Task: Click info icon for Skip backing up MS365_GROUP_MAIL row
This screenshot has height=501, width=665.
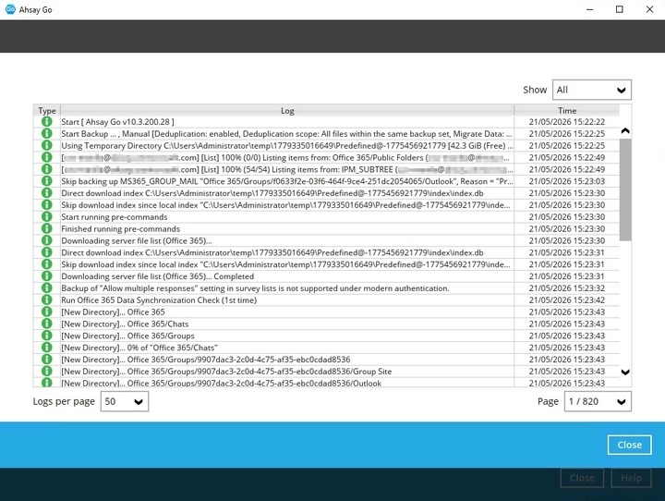Action: (x=47, y=181)
